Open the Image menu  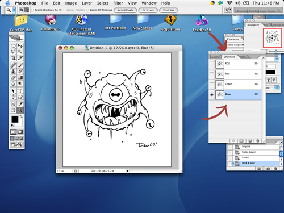(x=71, y=3)
